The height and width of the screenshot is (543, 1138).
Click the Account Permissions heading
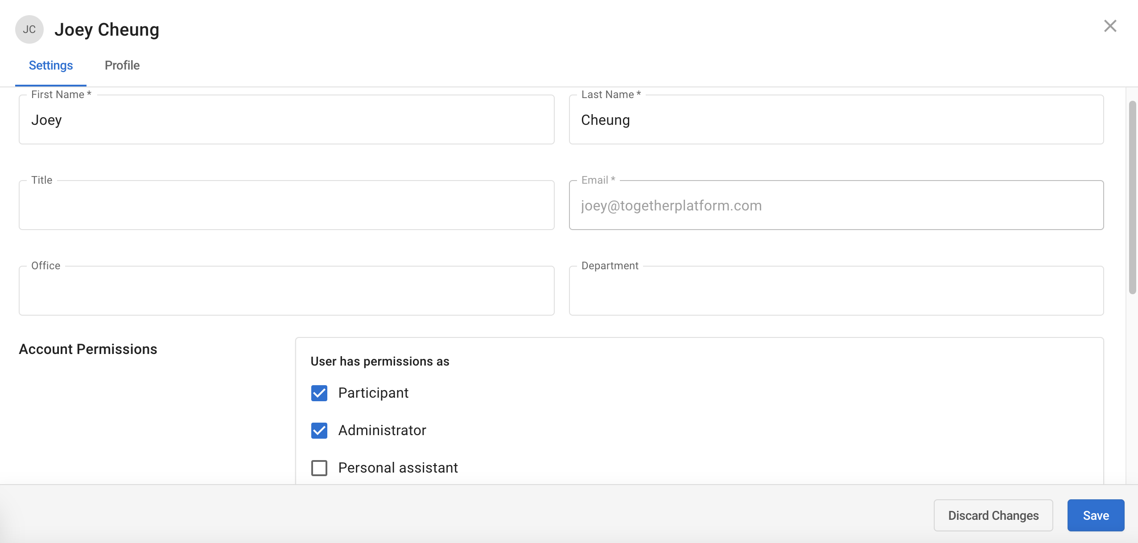(x=88, y=349)
